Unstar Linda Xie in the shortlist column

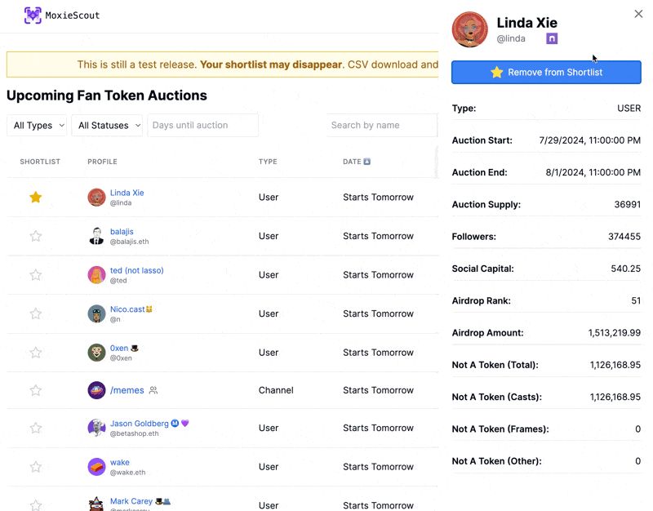[36, 198]
